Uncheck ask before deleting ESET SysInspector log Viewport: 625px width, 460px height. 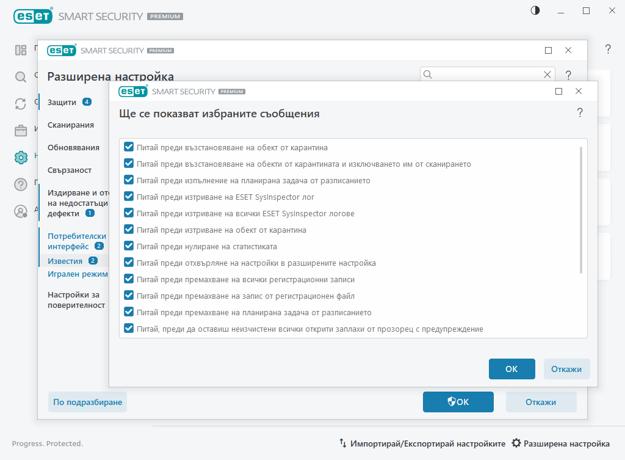(x=129, y=196)
